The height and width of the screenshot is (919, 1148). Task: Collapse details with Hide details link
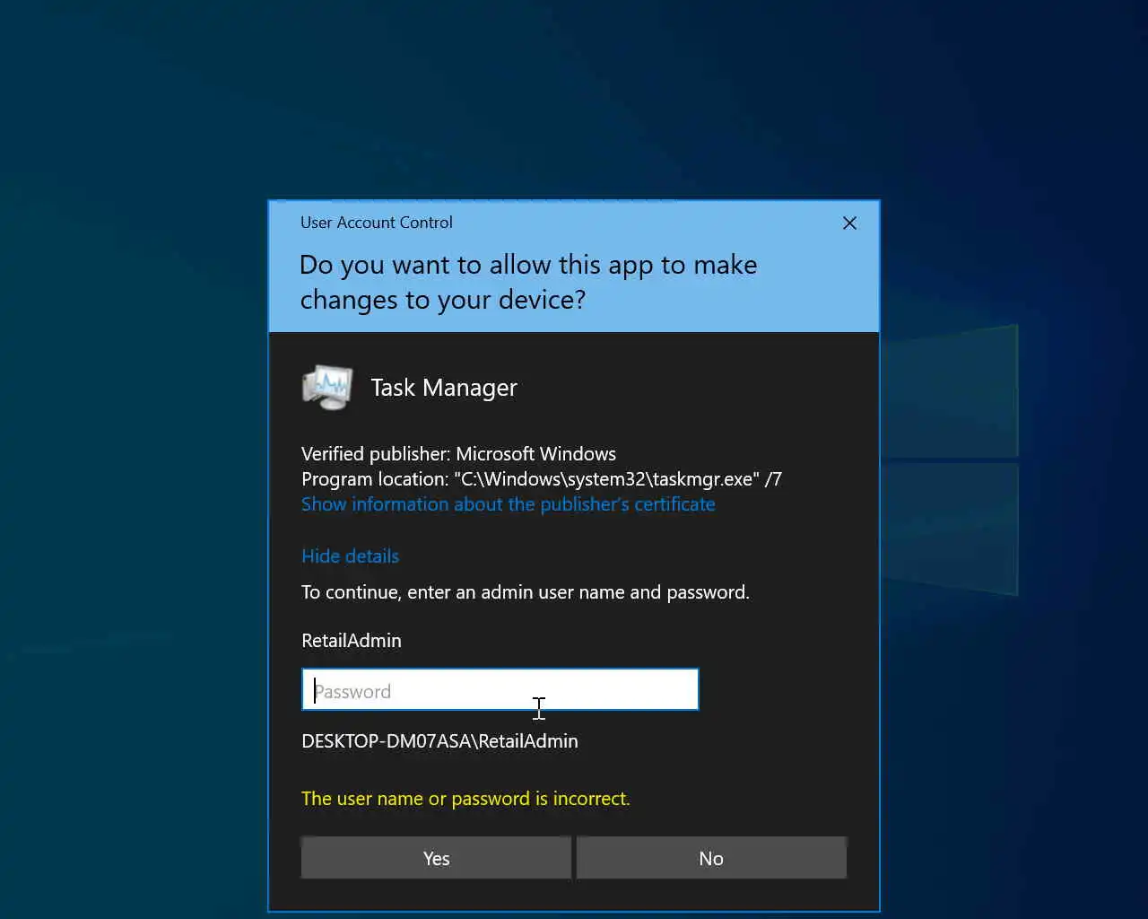pos(350,556)
